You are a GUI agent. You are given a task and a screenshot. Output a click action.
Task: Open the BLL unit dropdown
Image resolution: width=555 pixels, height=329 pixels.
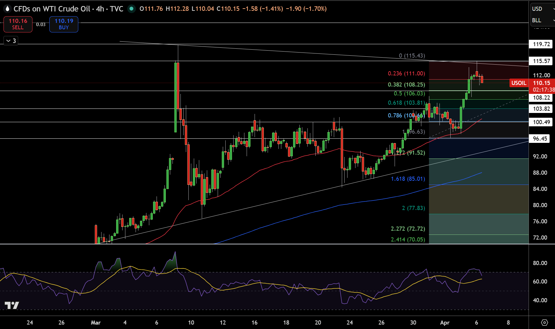(542, 20)
